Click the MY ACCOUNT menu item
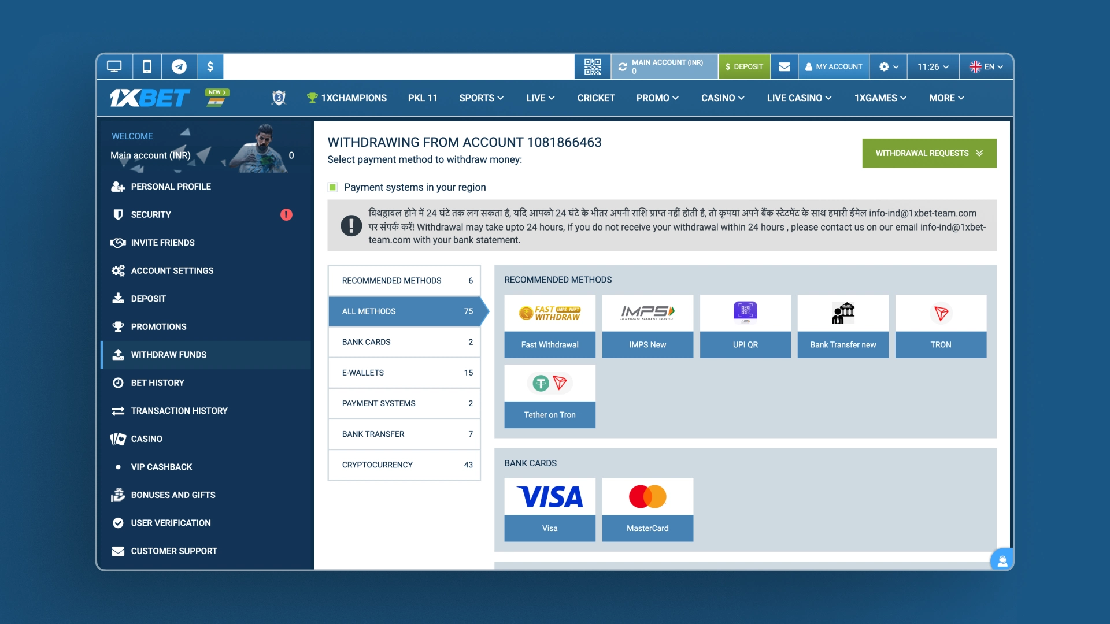1110x624 pixels. click(833, 67)
